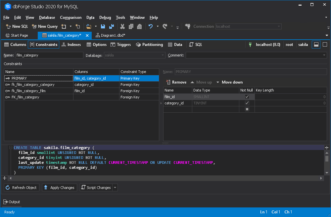Toggle Not Null checkbox in empty row
331x217 pixels.
(247, 109)
